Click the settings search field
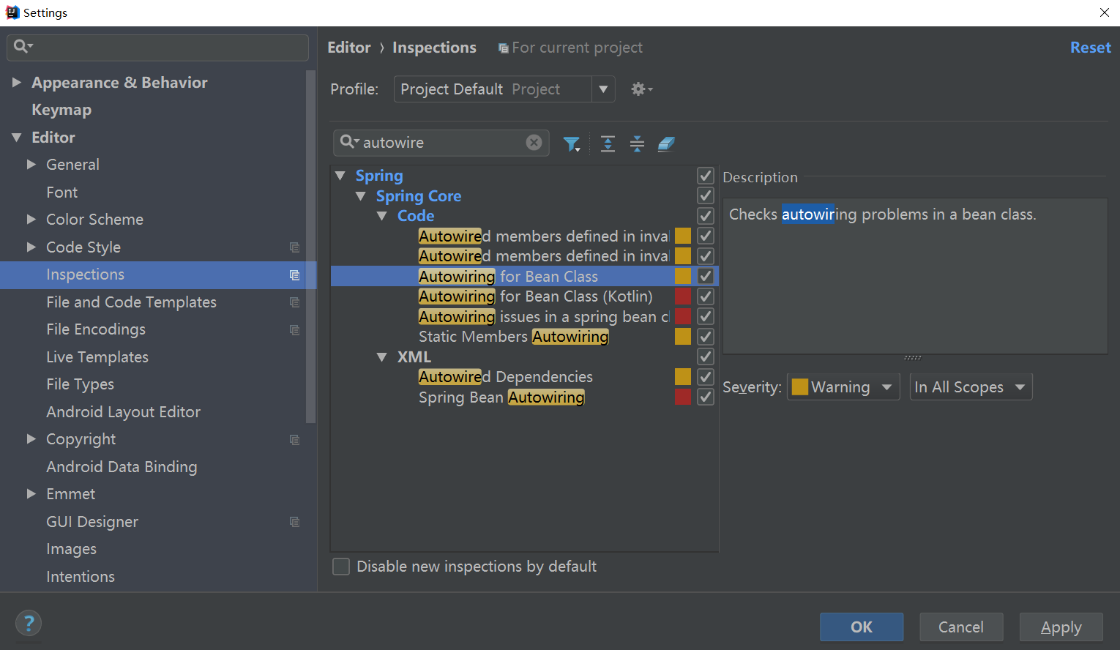 point(157,48)
